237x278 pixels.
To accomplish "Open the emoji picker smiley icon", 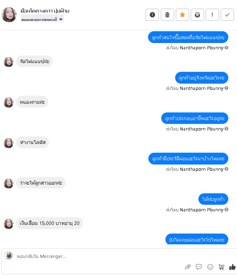I will point(210,267).
